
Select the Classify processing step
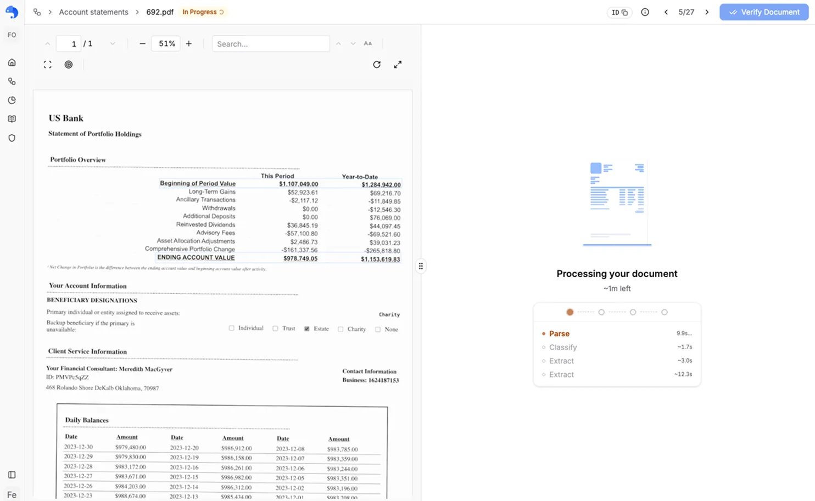(x=617, y=347)
